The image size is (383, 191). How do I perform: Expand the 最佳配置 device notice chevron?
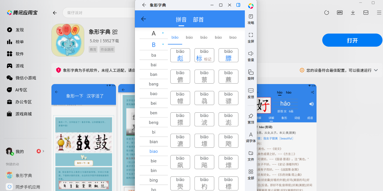point(376,70)
